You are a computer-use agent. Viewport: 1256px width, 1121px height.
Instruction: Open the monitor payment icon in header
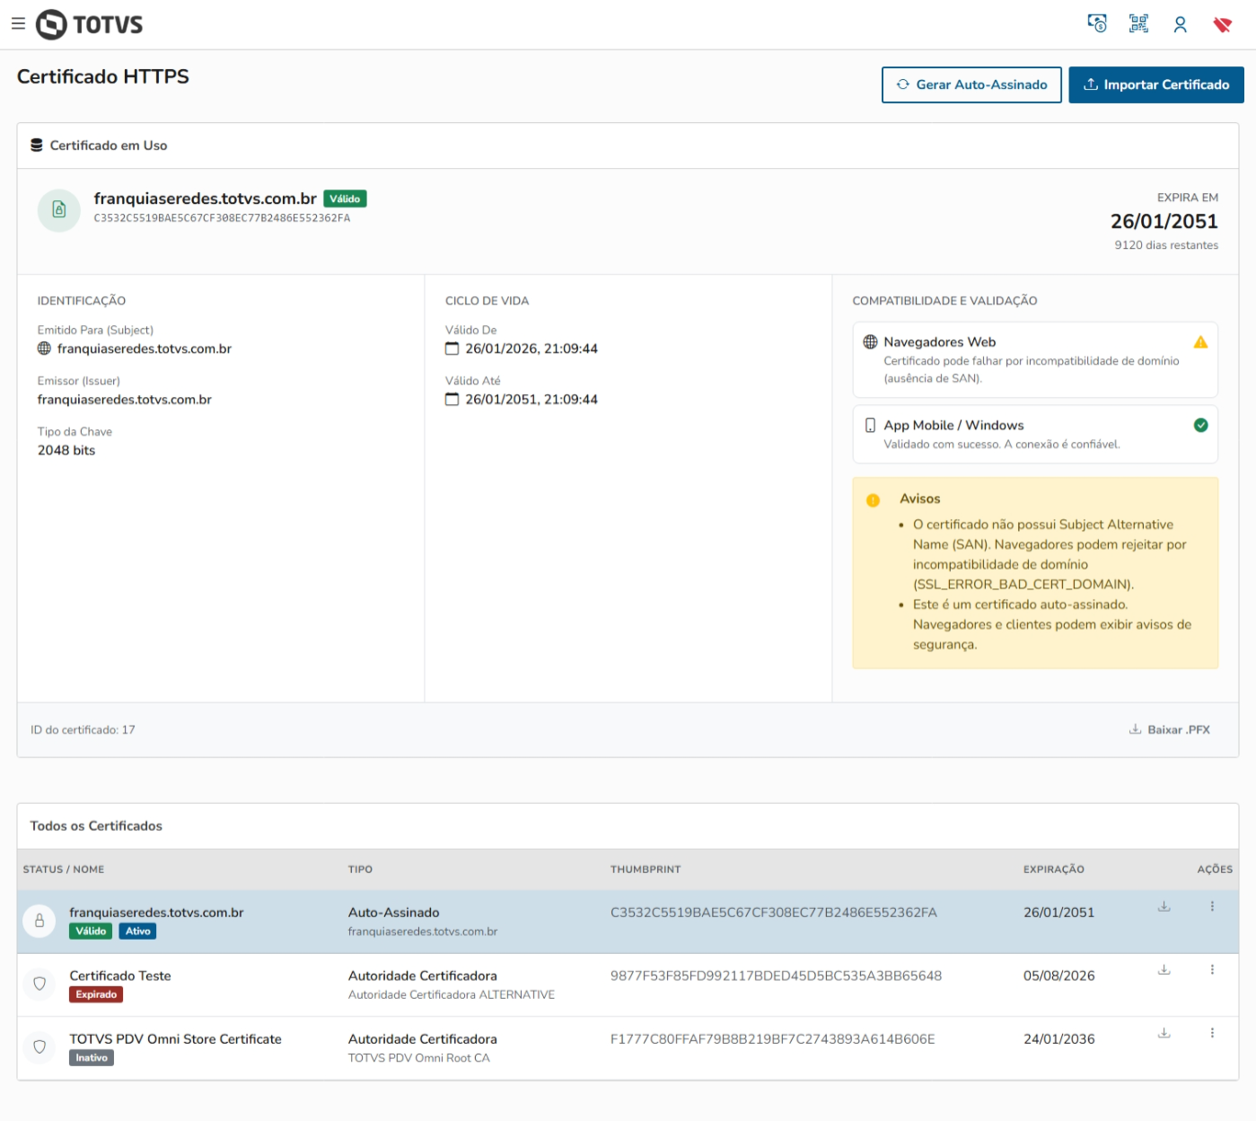pyautogui.click(x=1097, y=24)
